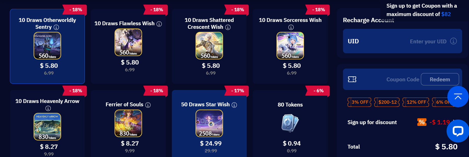Click info icon by Shattered Crescent Wish
469x157 pixels.
228,27
